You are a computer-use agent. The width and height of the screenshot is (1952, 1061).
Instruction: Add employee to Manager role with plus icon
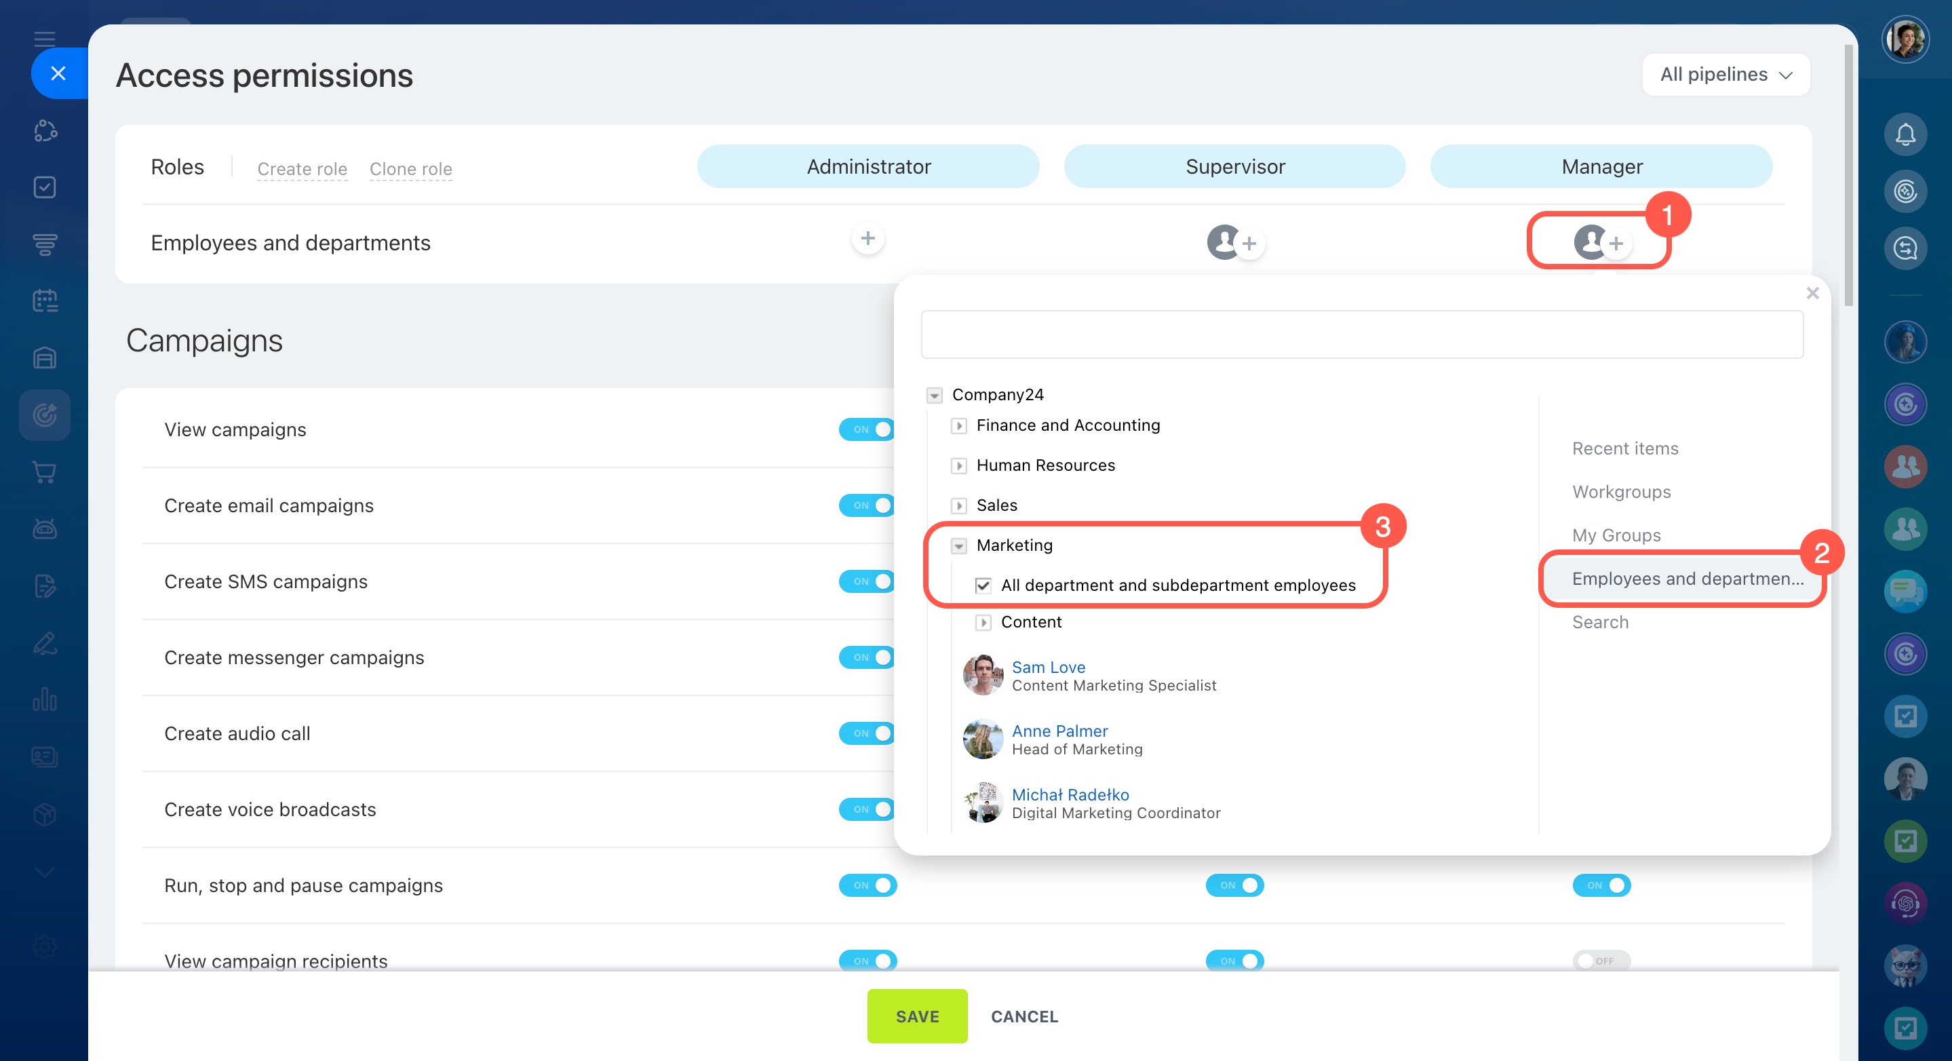[x=1616, y=244]
